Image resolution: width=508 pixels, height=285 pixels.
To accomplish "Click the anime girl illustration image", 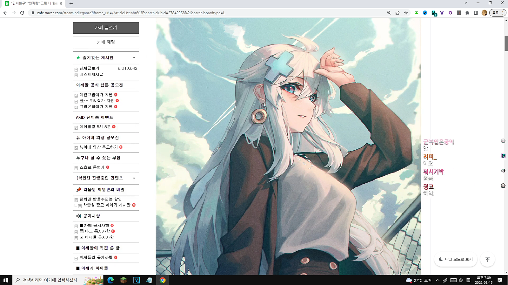I will coord(288,146).
